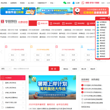Open the 选课报班 dropdown

14,3
